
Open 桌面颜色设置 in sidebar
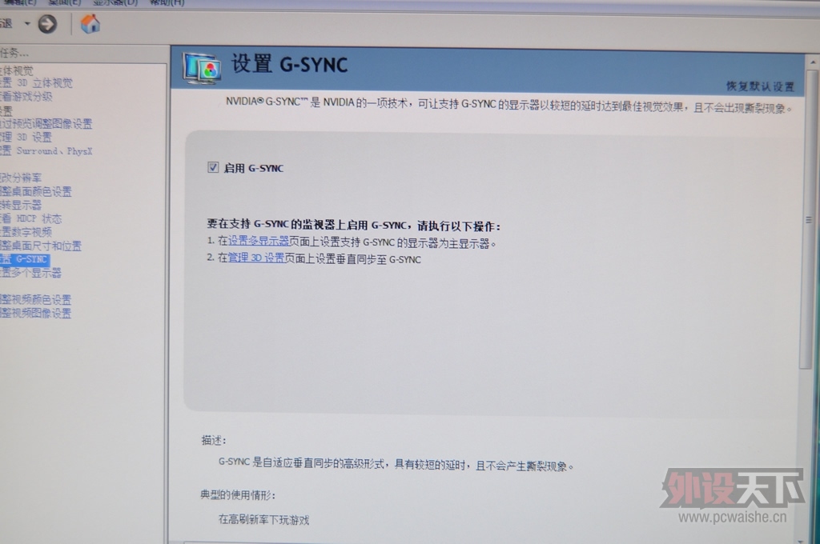coord(36,192)
